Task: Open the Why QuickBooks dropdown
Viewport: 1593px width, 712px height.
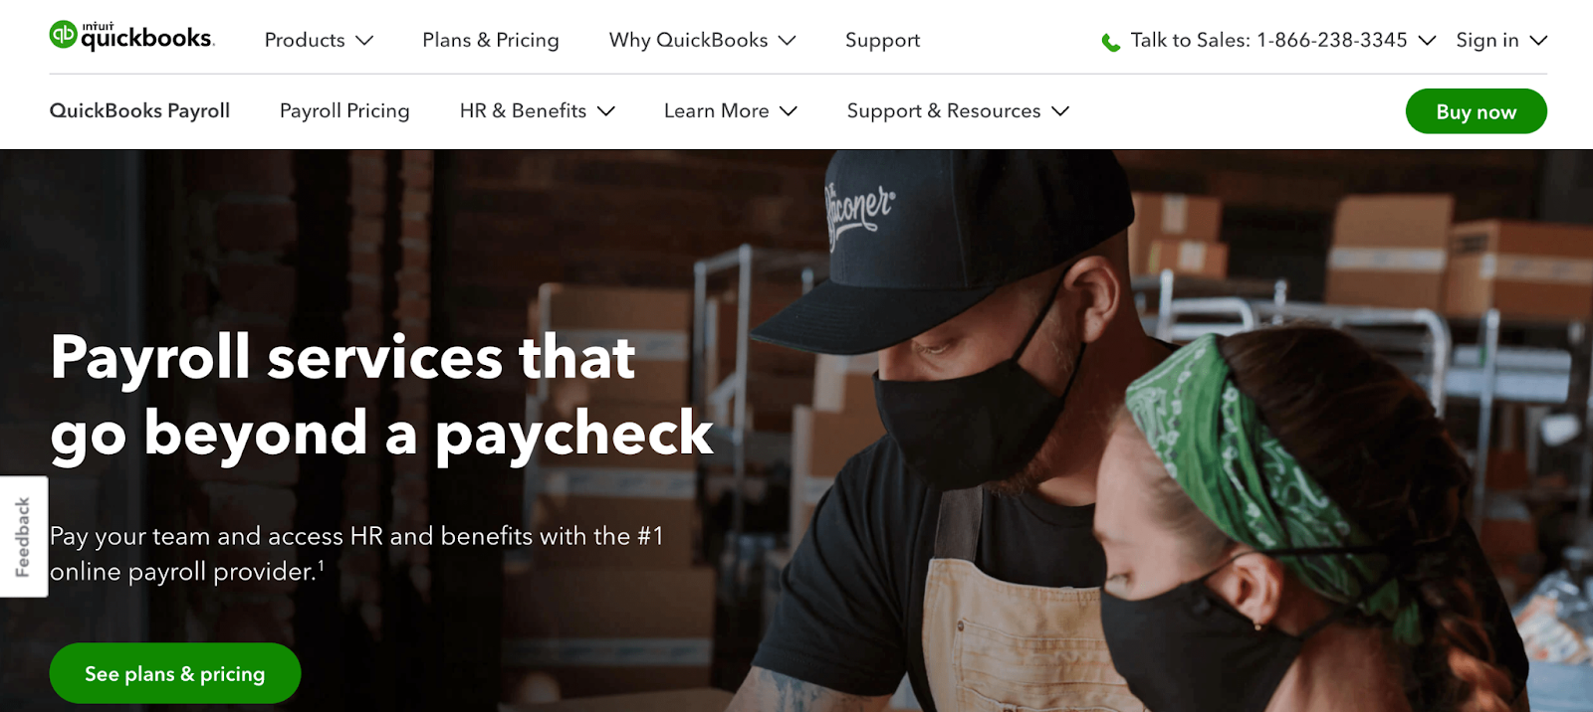Action: point(702,40)
